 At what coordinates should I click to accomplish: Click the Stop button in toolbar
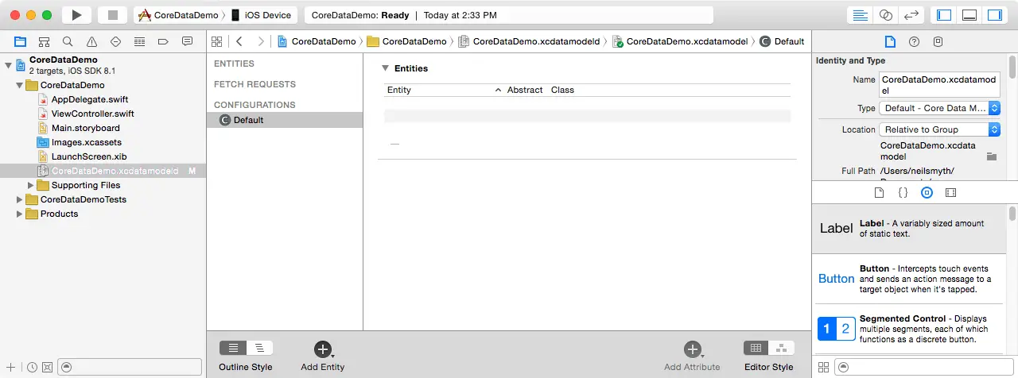click(x=112, y=15)
